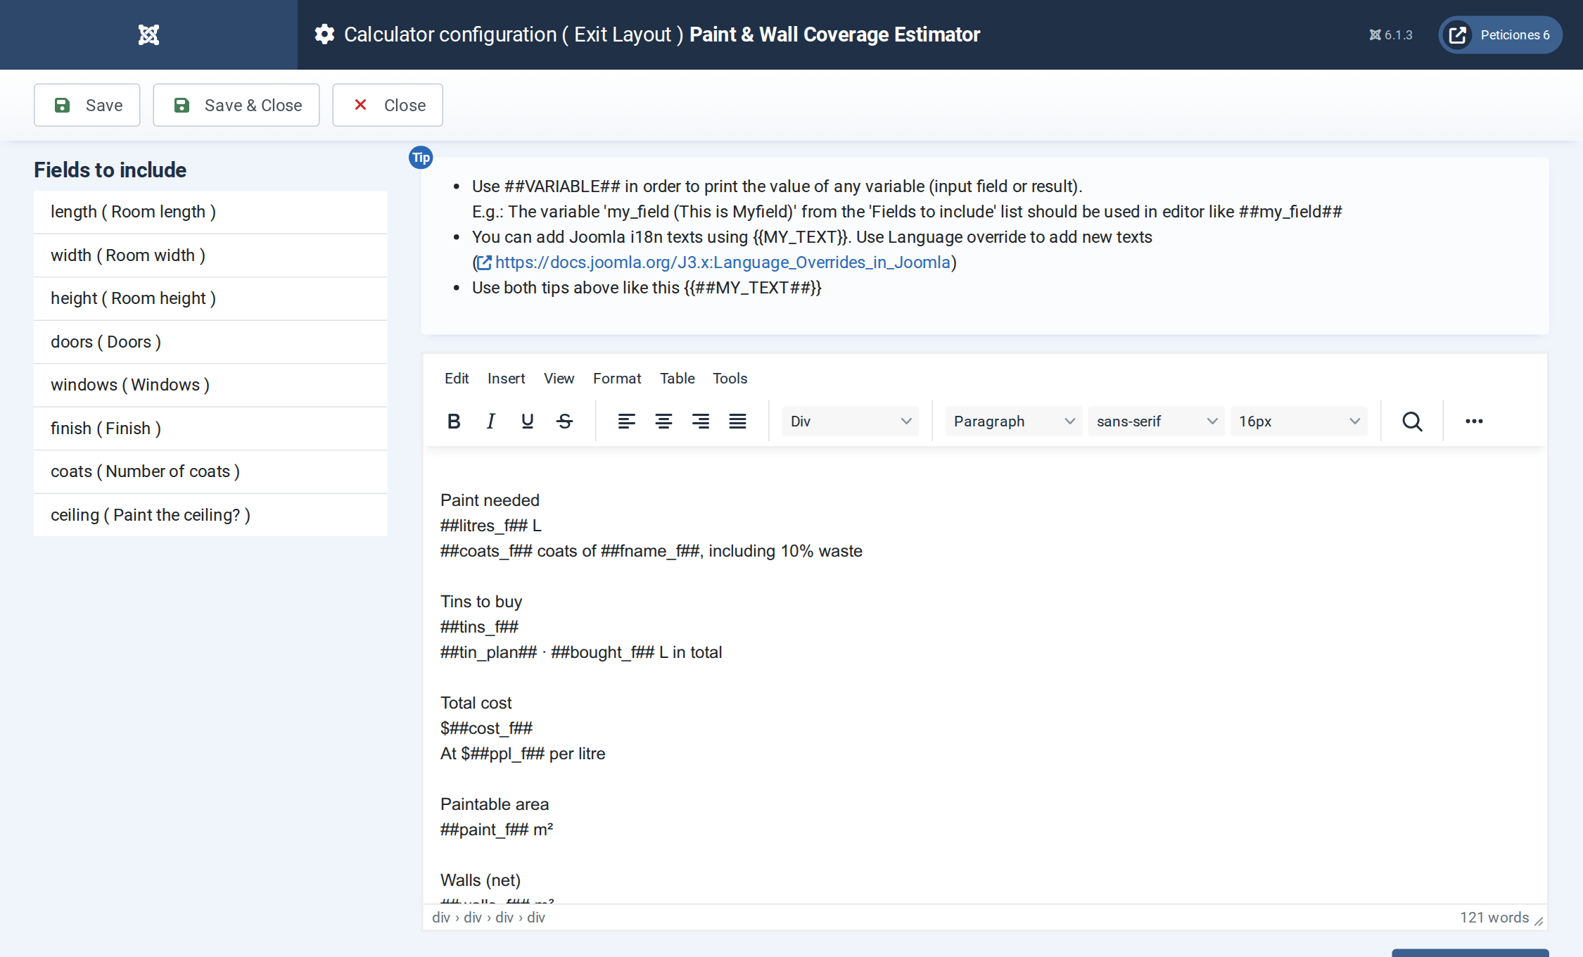Click 'Paint needed' line in editor
Screen dimensions: 1583x957
pos(490,500)
